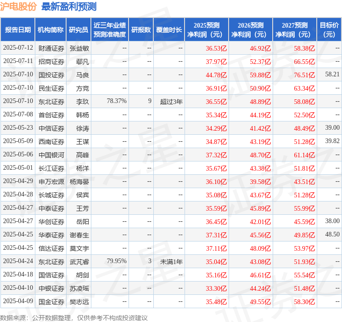Click the 2025预测净利润 column header
The image size is (342, 322).
click(x=207, y=30)
